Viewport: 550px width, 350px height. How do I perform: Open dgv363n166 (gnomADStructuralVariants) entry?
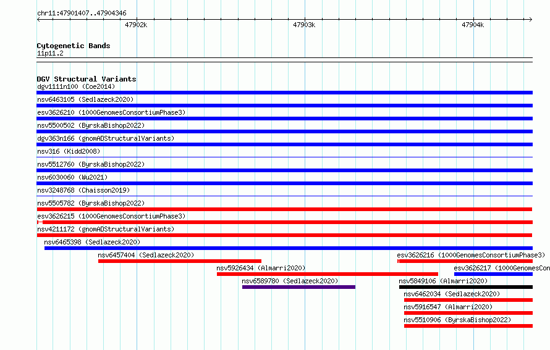coord(106,138)
